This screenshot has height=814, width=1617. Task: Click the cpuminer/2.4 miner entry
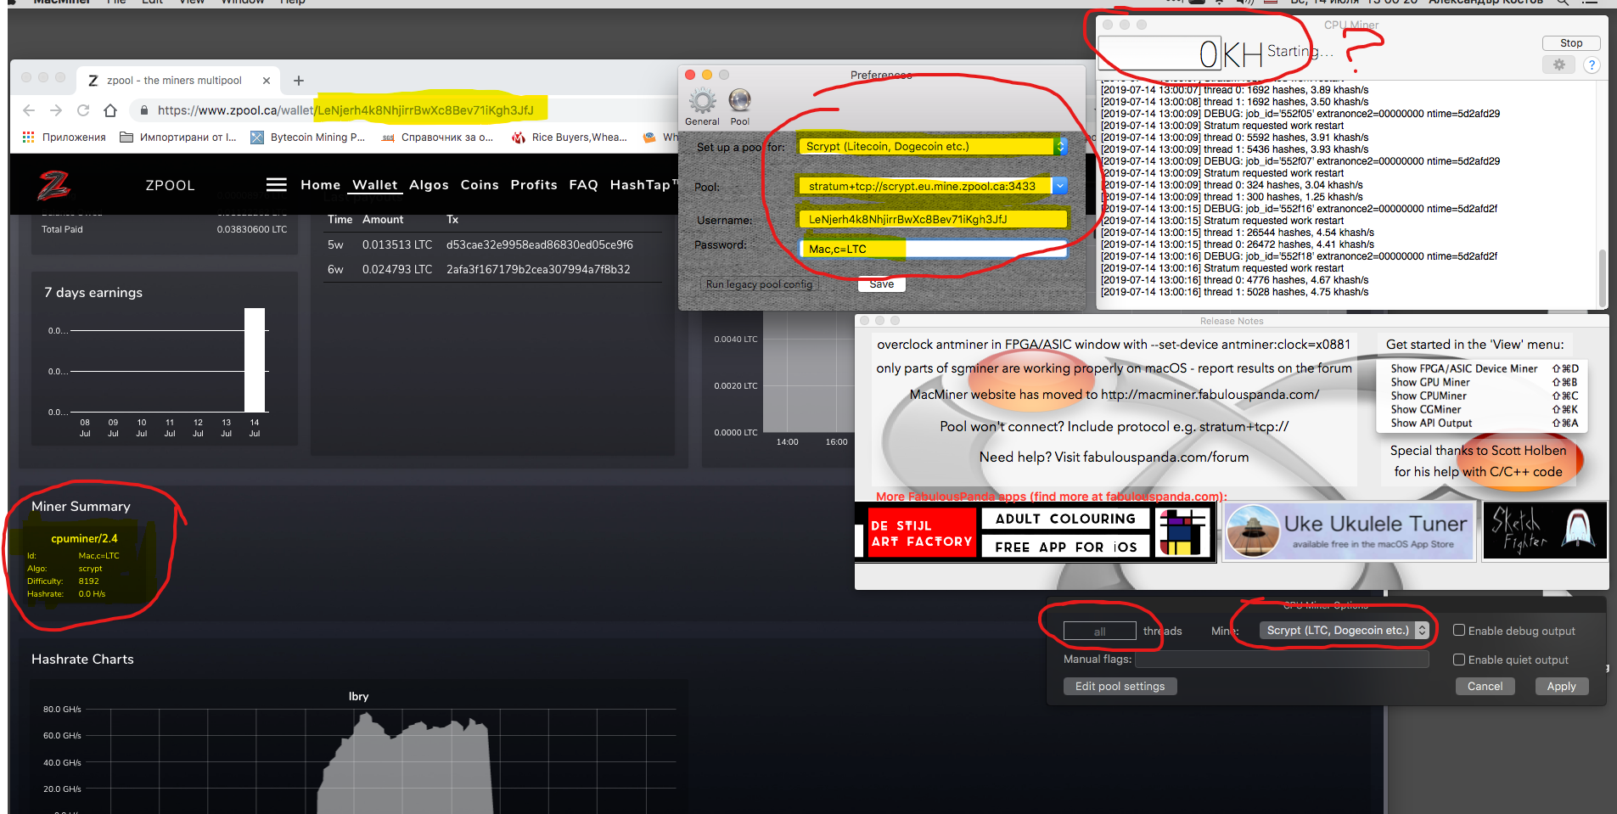click(84, 538)
